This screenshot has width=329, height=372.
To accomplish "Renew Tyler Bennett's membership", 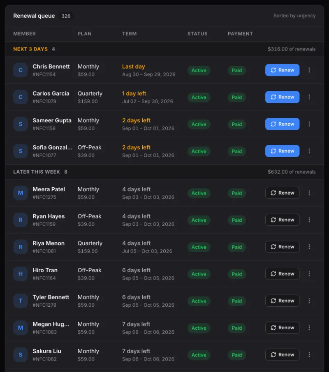I will coord(282,301).
